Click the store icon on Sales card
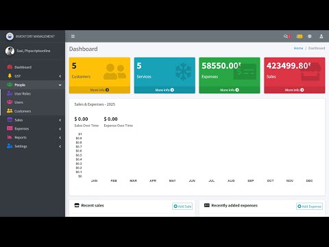This screenshot has width=329, height=247. (x=310, y=71)
